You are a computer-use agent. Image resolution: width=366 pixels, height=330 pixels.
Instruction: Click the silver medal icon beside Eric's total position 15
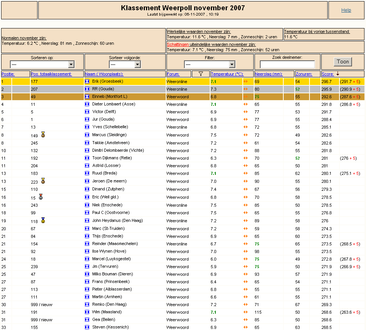pyautogui.click(x=41, y=196)
